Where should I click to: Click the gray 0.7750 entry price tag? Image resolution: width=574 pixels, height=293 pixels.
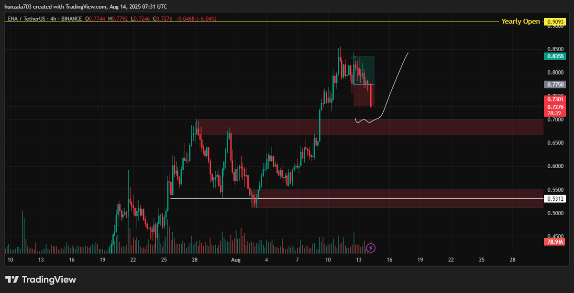(554, 84)
